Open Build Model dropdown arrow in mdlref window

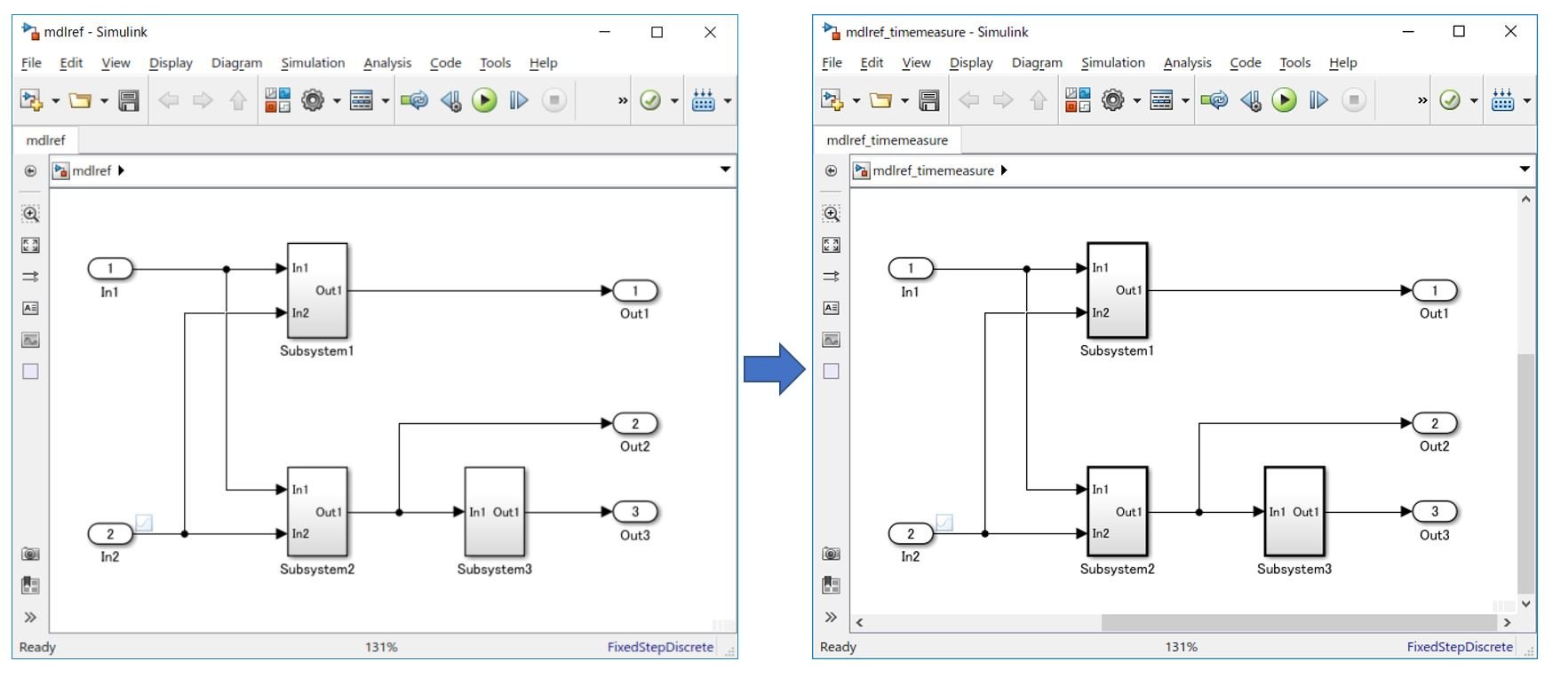[x=728, y=101]
